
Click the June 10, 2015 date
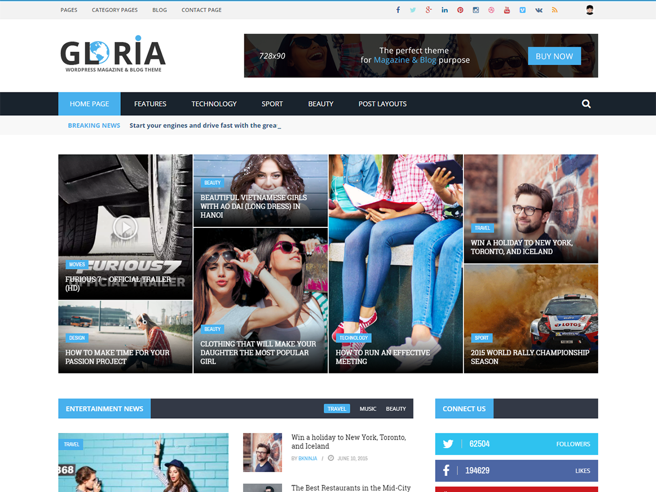click(x=353, y=458)
